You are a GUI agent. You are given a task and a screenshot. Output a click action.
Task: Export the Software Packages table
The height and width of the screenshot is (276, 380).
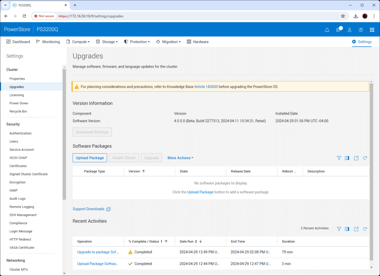(356, 158)
